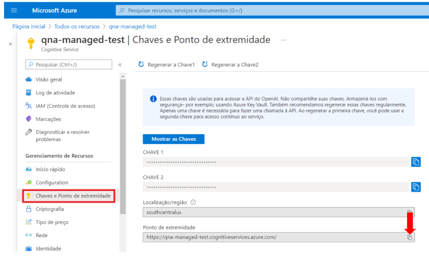429x257 pixels.
Task: Click the gear icon next to Configuration
Action: click(28, 182)
